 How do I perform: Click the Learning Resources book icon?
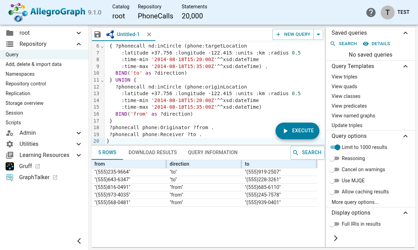click(10, 155)
